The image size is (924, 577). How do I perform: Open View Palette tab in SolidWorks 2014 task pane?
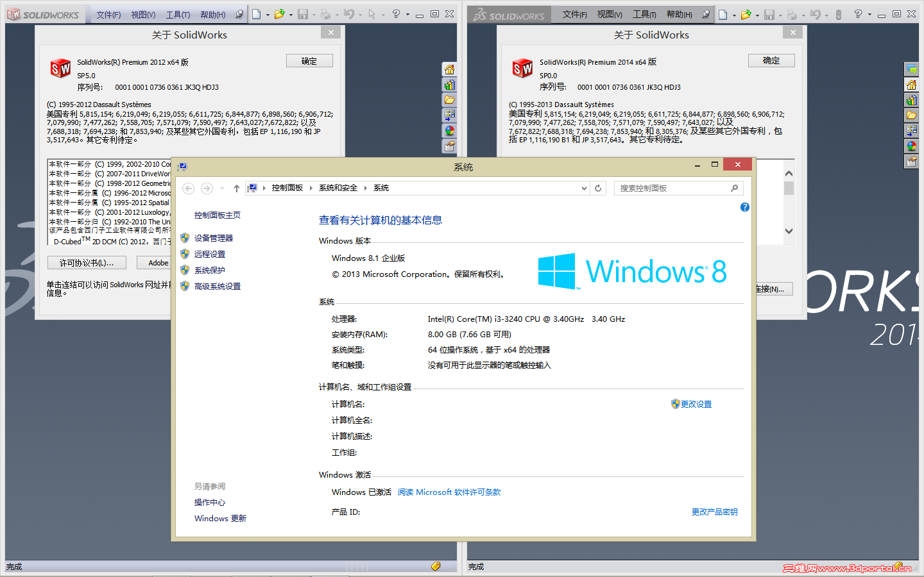pyautogui.click(x=911, y=131)
